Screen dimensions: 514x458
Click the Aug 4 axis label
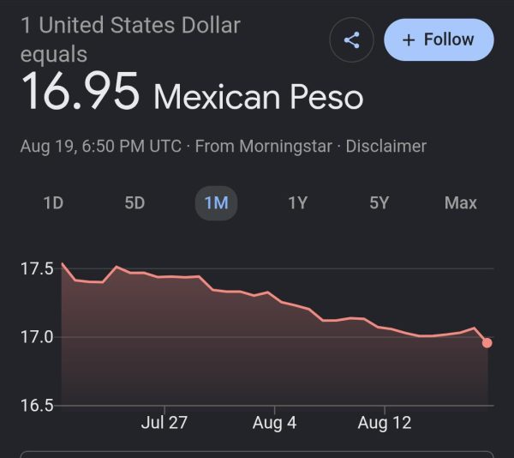pyautogui.click(x=274, y=423)
